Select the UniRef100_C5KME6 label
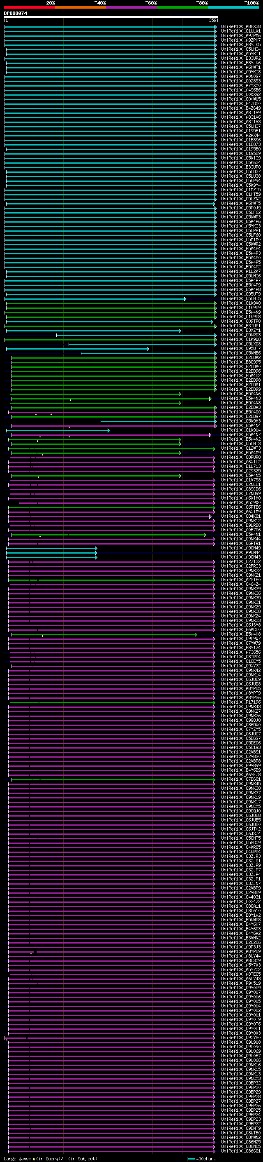Screen dimensions: 263x1162 [x=240, y=353]
